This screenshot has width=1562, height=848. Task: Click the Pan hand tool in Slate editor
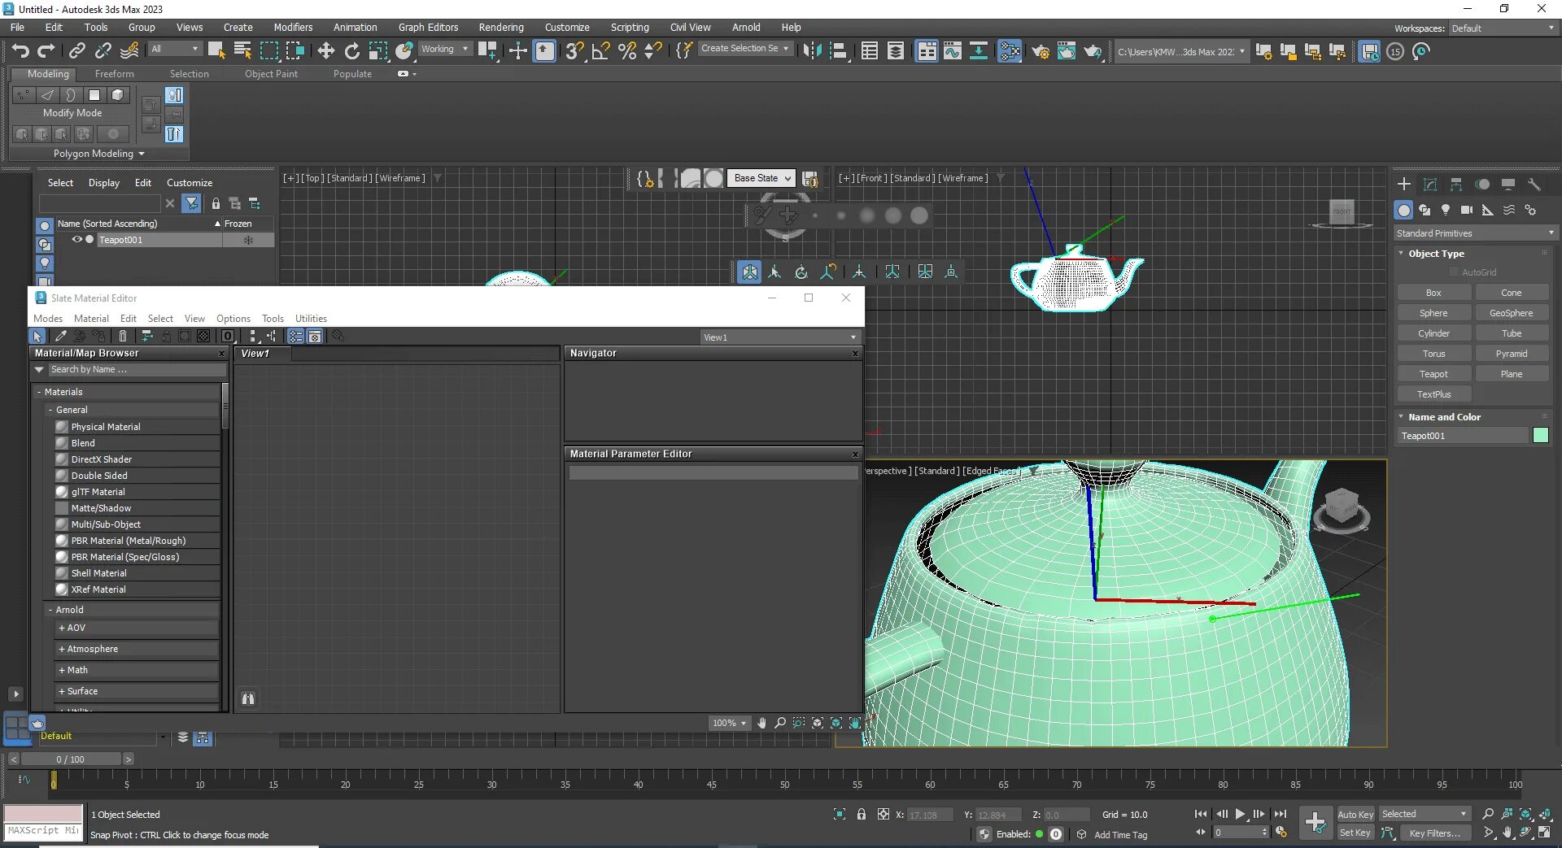click(x=761, y=723)
